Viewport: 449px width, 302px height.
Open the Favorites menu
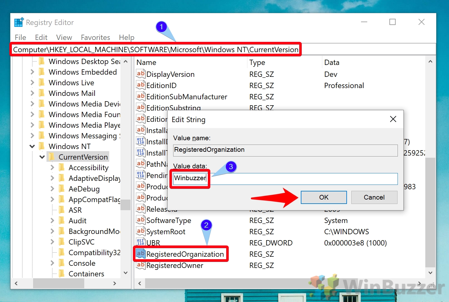(95, 37)
